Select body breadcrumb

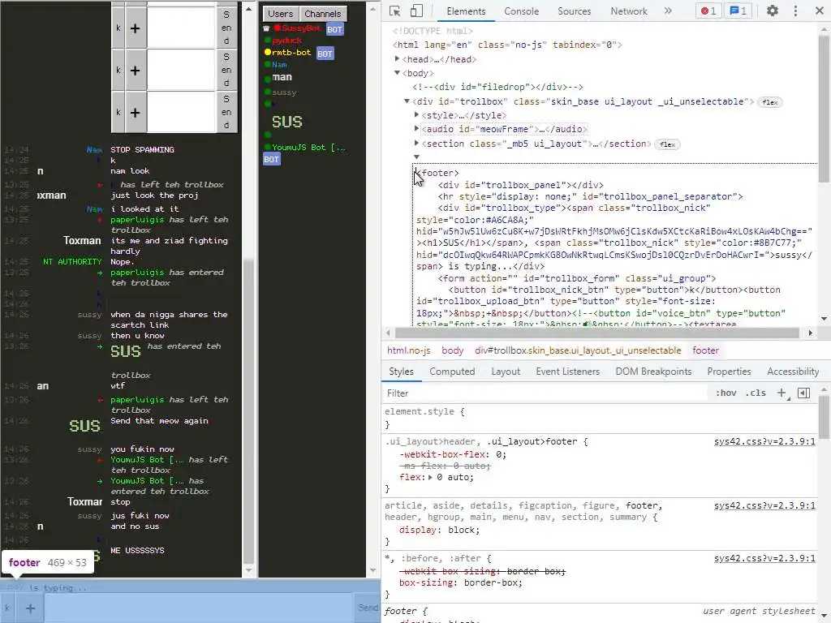point(453,350)
